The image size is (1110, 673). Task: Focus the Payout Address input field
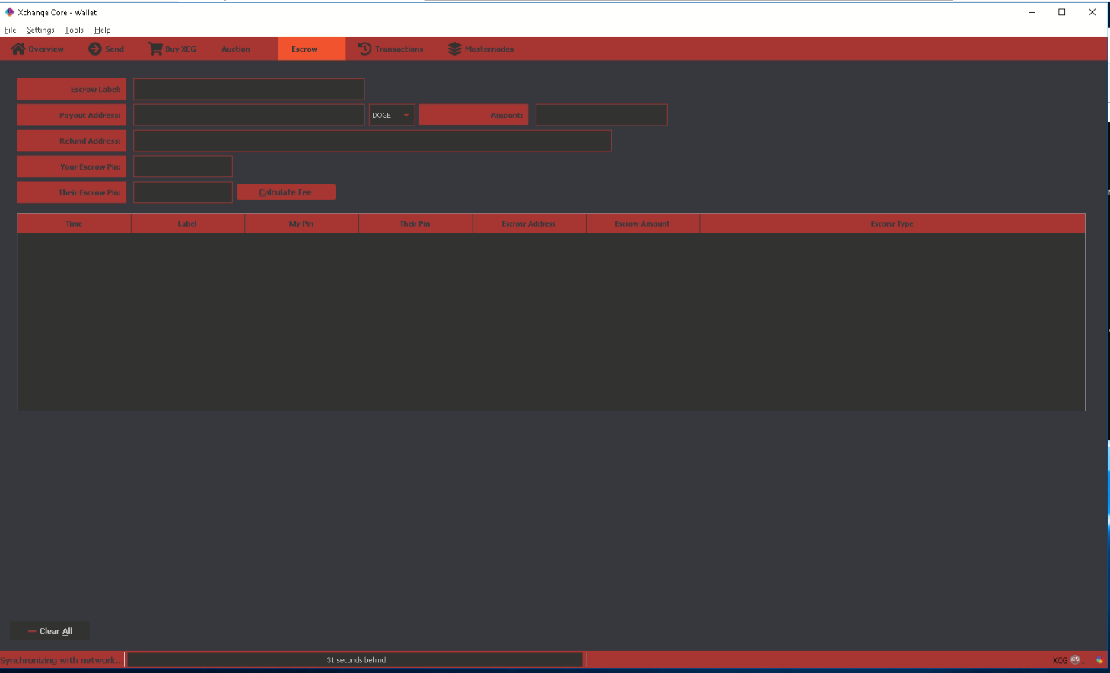click(249, 115)
